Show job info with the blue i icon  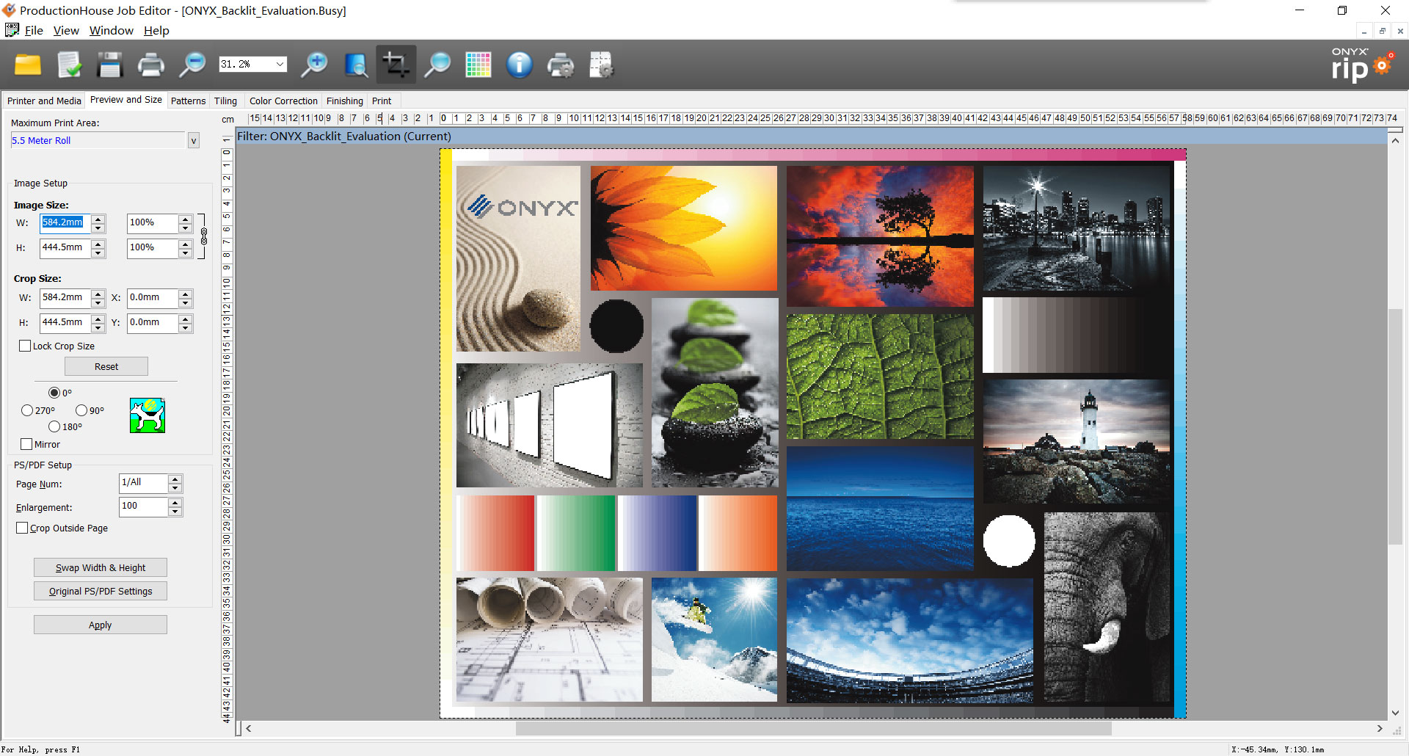click(x=520, y=65)
